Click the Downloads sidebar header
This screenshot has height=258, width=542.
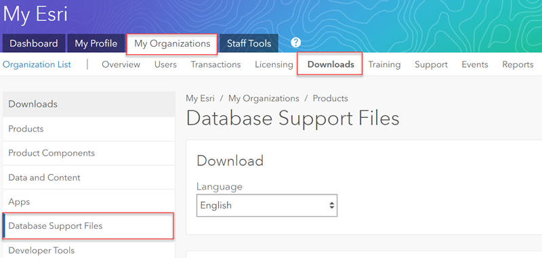coord(89,104)
